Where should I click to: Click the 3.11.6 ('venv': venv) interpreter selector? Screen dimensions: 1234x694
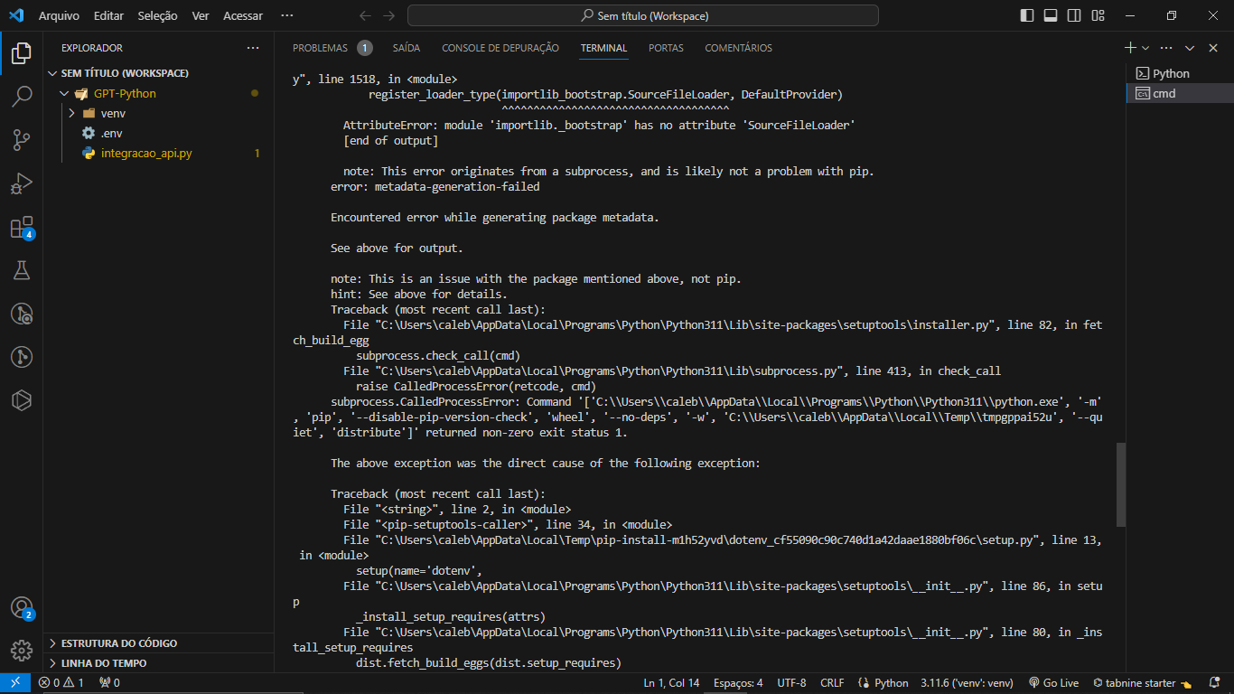tap(967, 683)
